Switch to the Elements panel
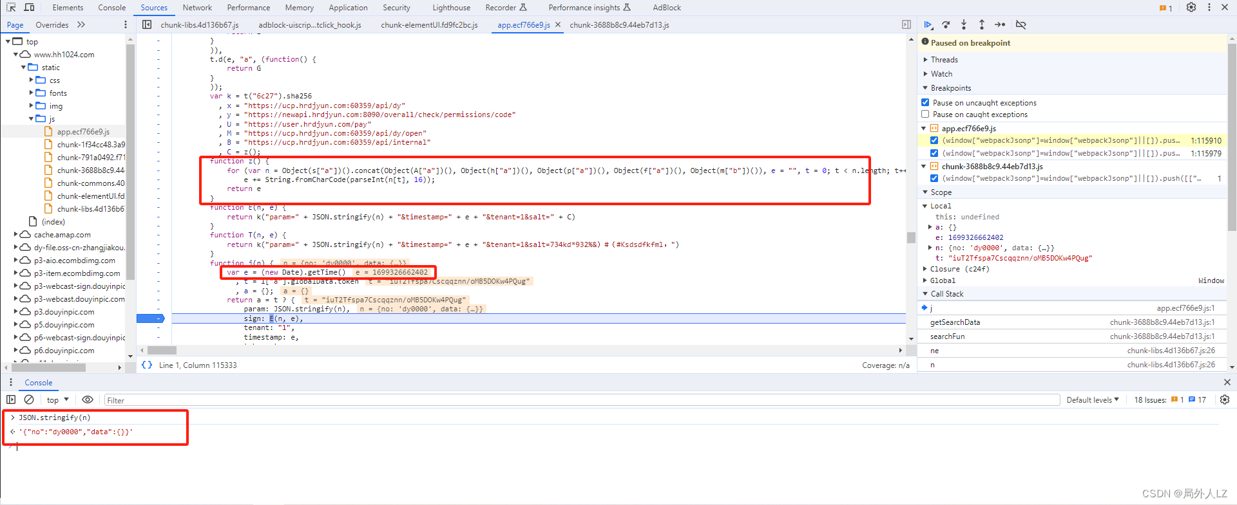Screen dimensions: 1237x505 (x=68, y=8)
